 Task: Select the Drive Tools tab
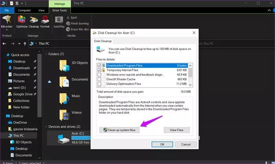click(x=59, y=10)
